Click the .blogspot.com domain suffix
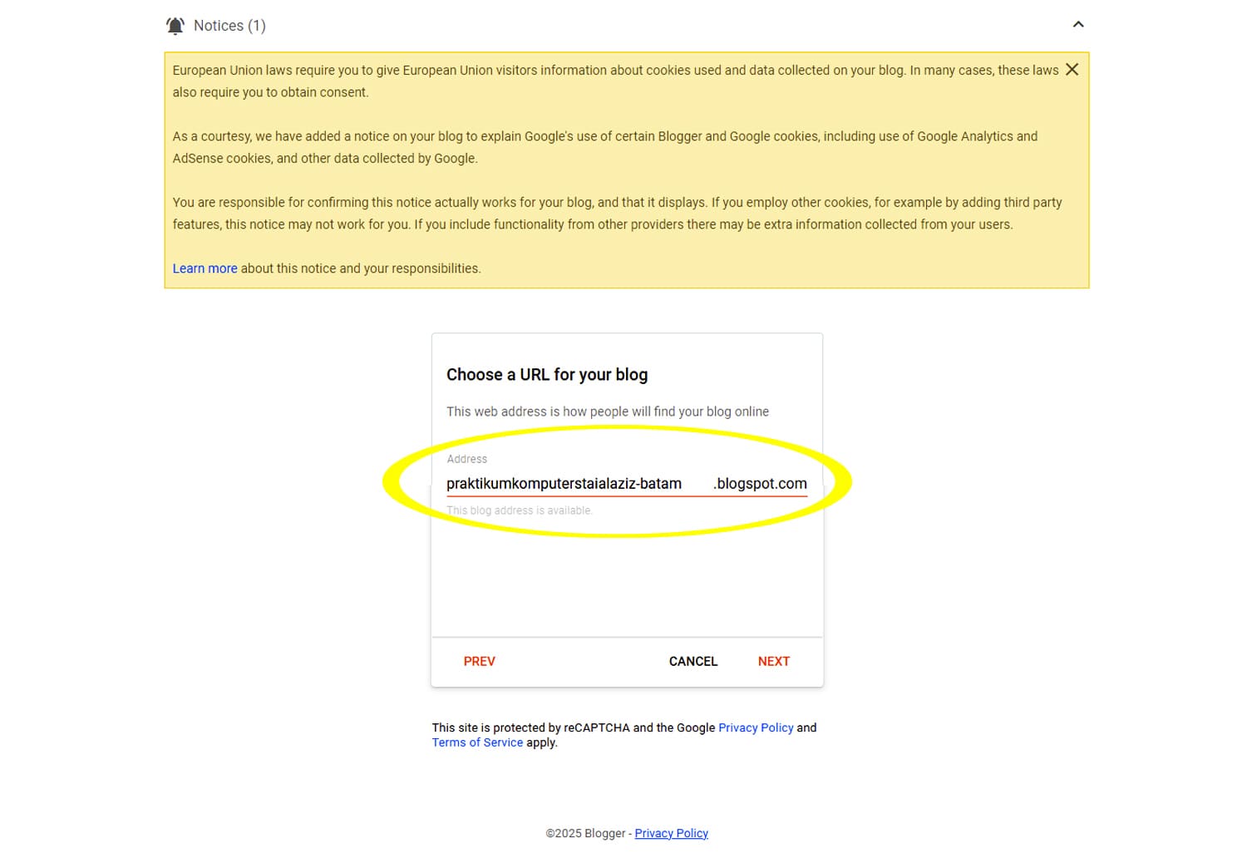This screenshot has width=1247, height=853. [x=760, y=484]
